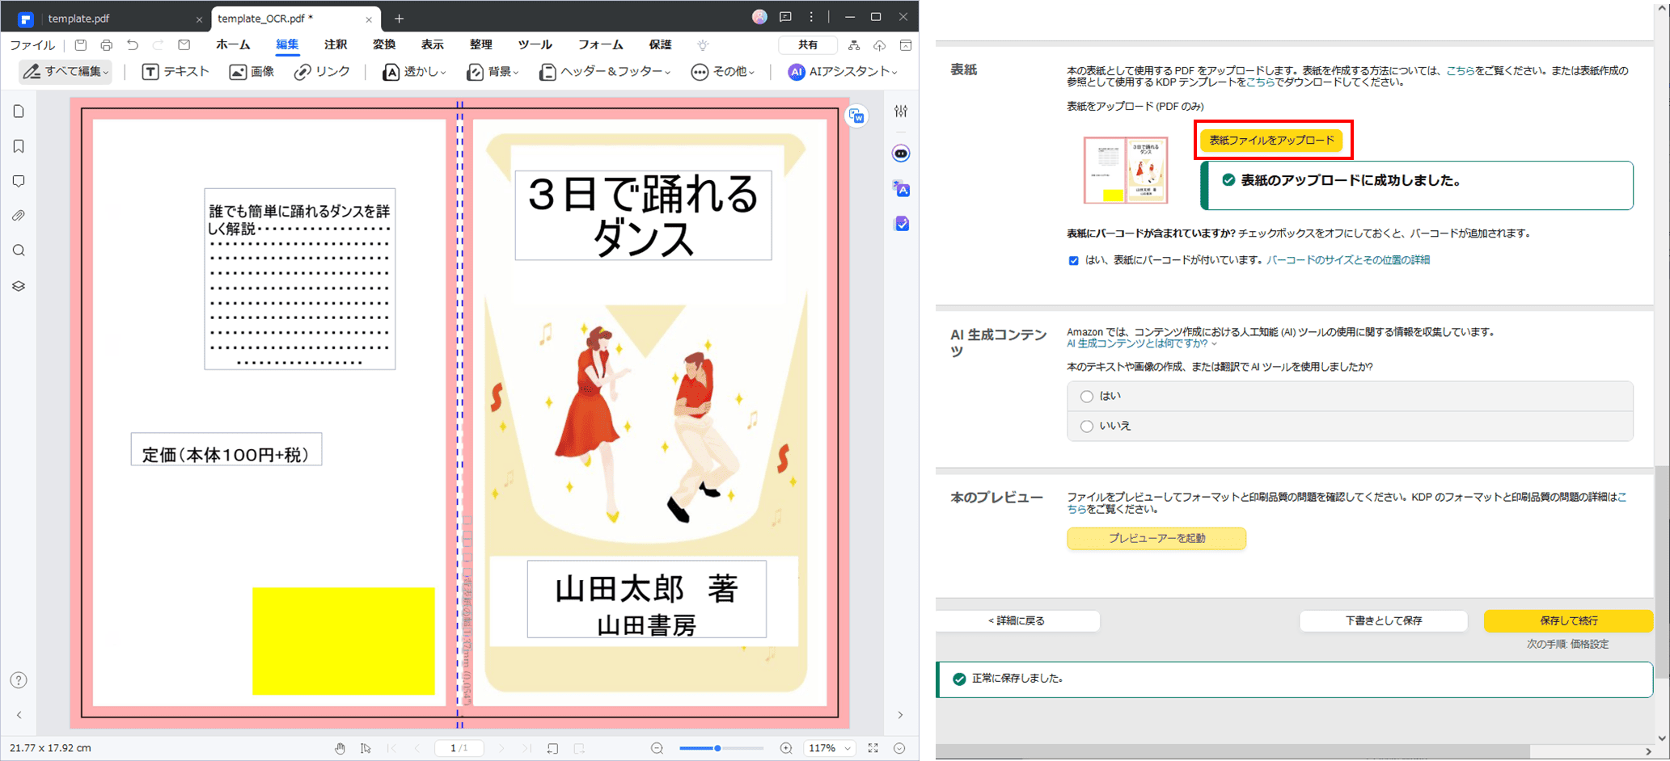This screenshot has width=1670, height=761.
Task: Click the print icon
Action: point(107,45)
